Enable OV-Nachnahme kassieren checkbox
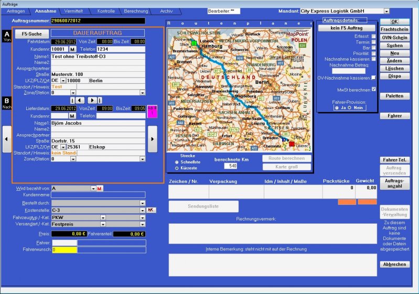The image size is (419, 294). tap(373, 79)
